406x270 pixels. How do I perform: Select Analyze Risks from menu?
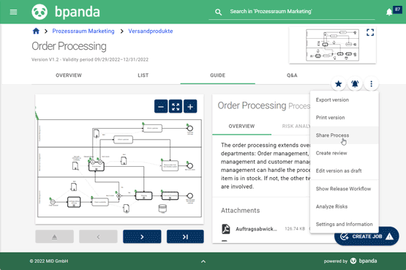pyautogui.click(x=345, y=206)
